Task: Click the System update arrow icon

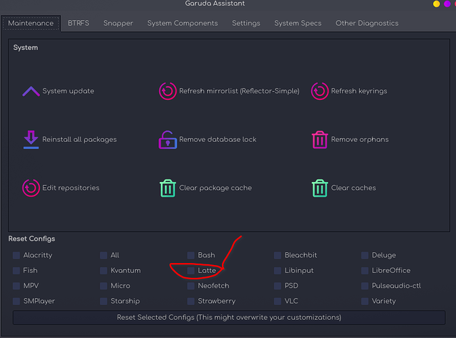Action: point(31,91)
